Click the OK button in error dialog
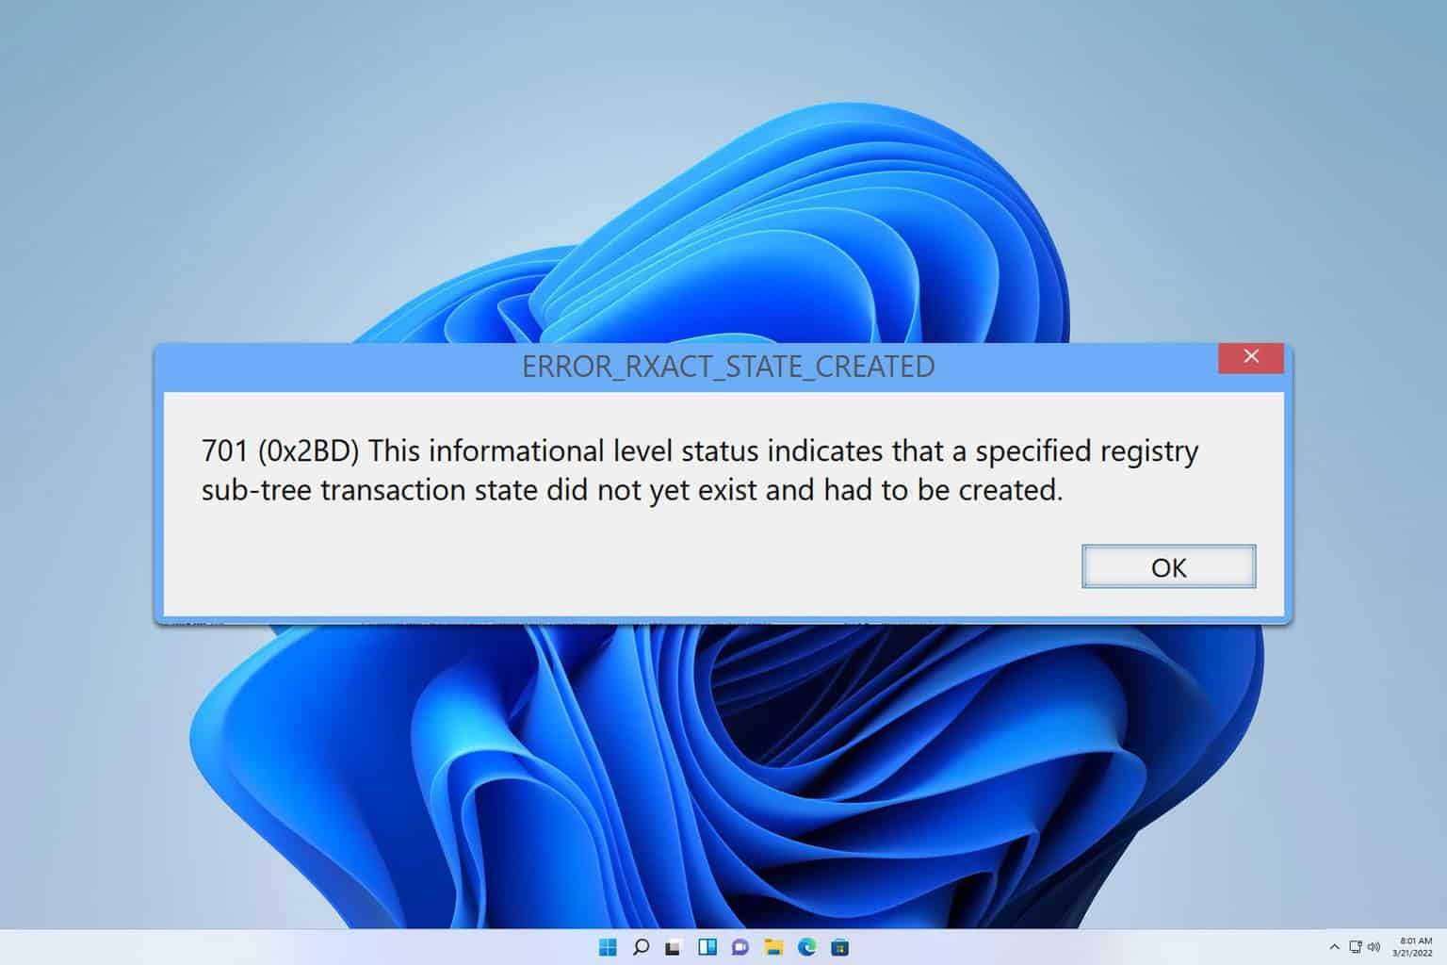This screenshot has width=1447, height=965. click(1168, 566)
